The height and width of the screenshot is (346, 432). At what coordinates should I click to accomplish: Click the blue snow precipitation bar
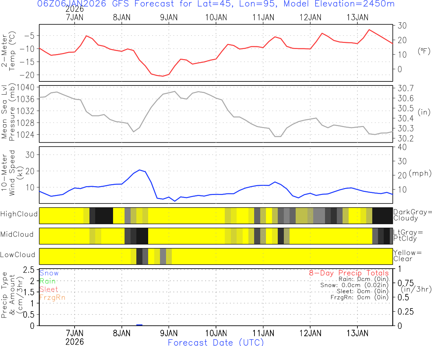(x=139, y=325)
